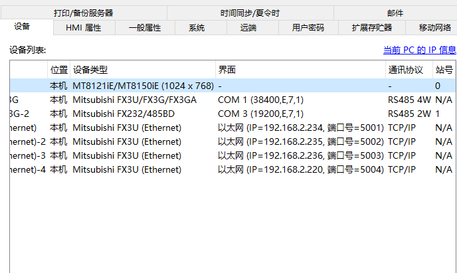Click the 站号 column header

point(444,70)
